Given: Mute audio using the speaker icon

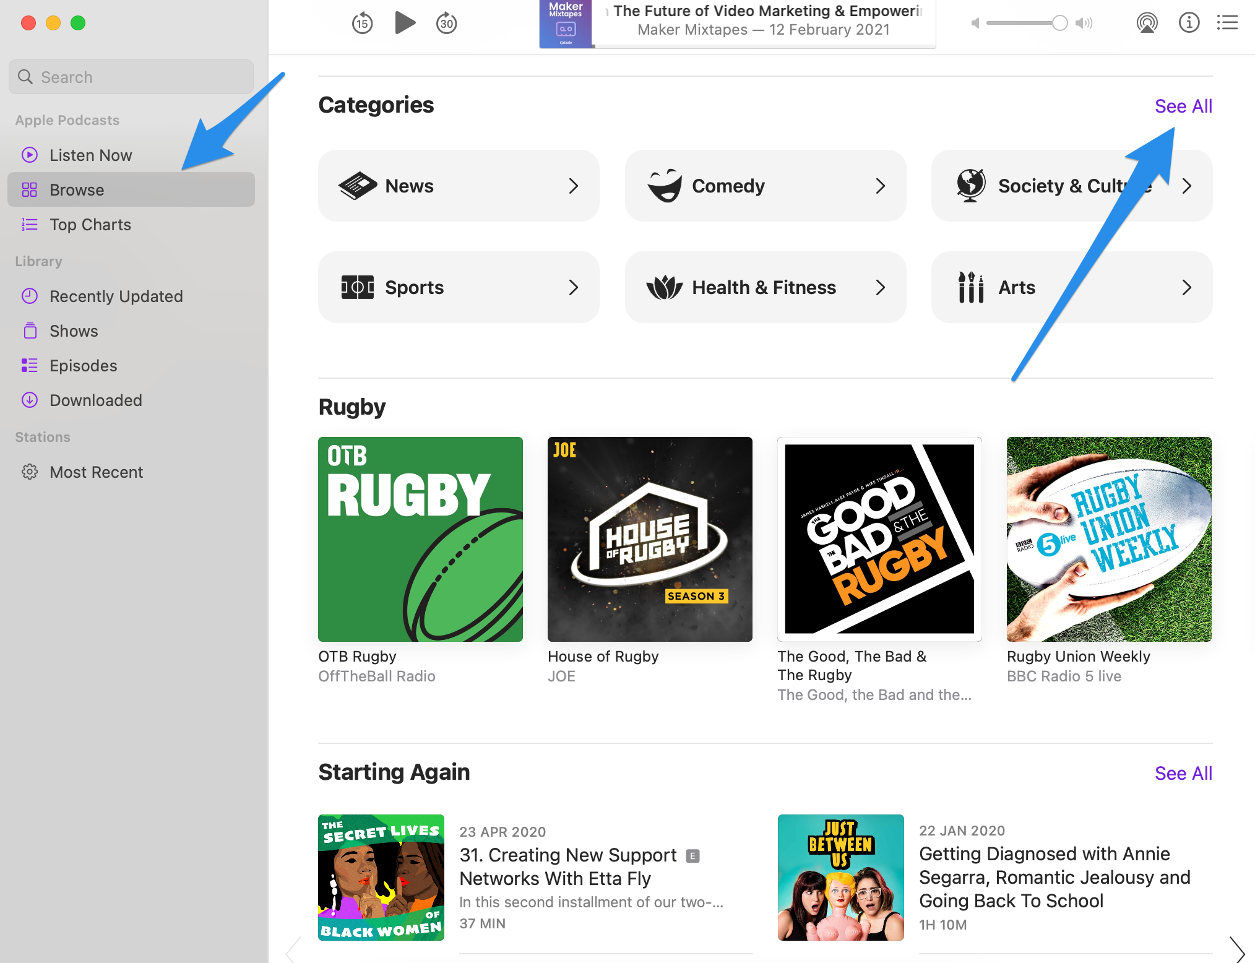Looking at the screenshot, I should tap(974, 23).
